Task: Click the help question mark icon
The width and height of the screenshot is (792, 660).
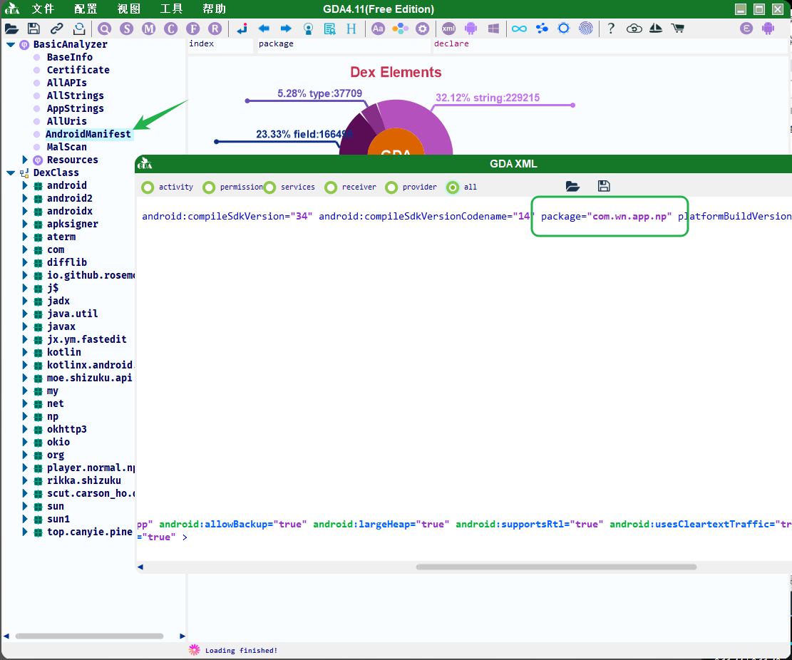Action: (611, 29)
